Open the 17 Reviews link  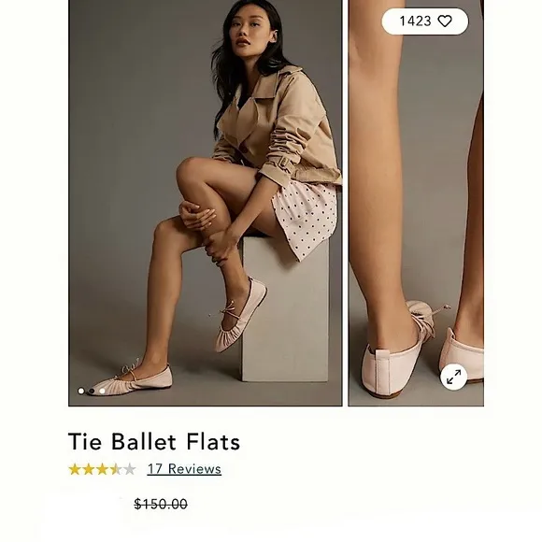(x=184, y=469)
